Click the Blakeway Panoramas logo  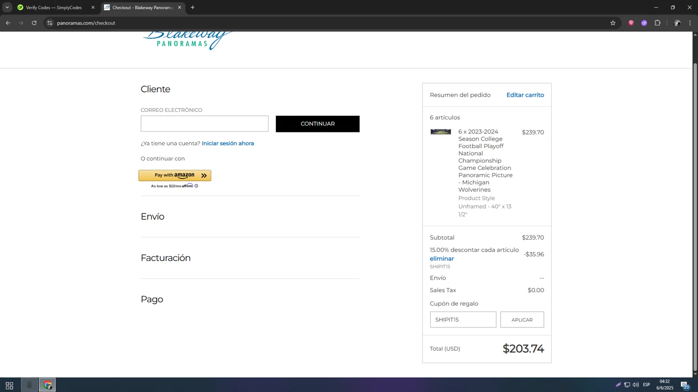pos(188,40)
